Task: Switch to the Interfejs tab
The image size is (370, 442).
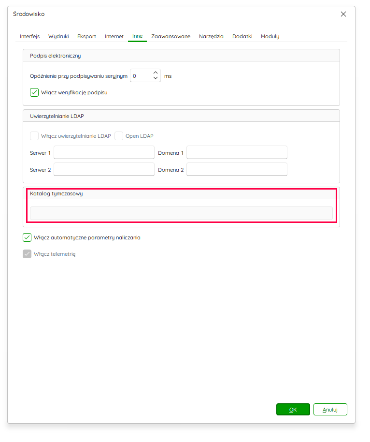Action: pyautogui.click(x=30, y=37)
